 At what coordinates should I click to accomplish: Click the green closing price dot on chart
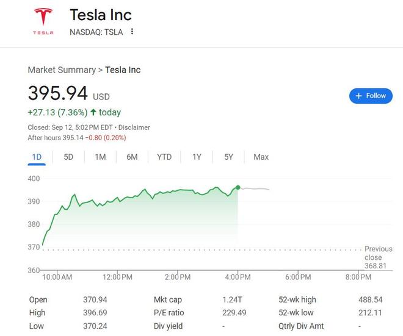(x=238, y=187)
